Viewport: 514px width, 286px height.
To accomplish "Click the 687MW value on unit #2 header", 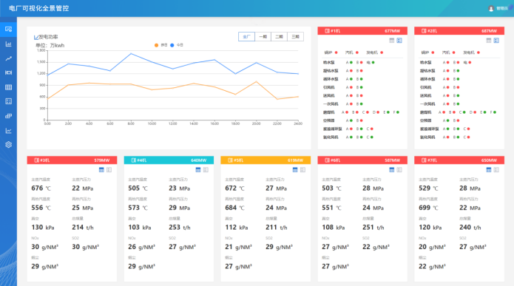I will click(489, 31).
